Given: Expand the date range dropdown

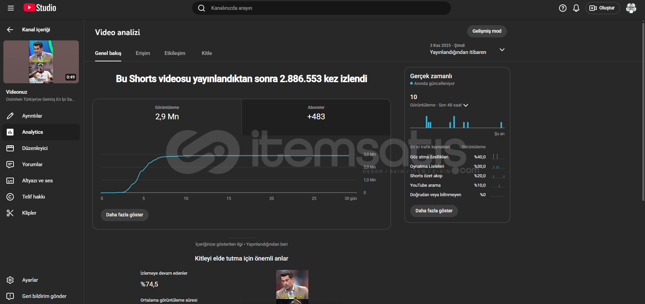Looking at the screenshot, I should 502,50.
